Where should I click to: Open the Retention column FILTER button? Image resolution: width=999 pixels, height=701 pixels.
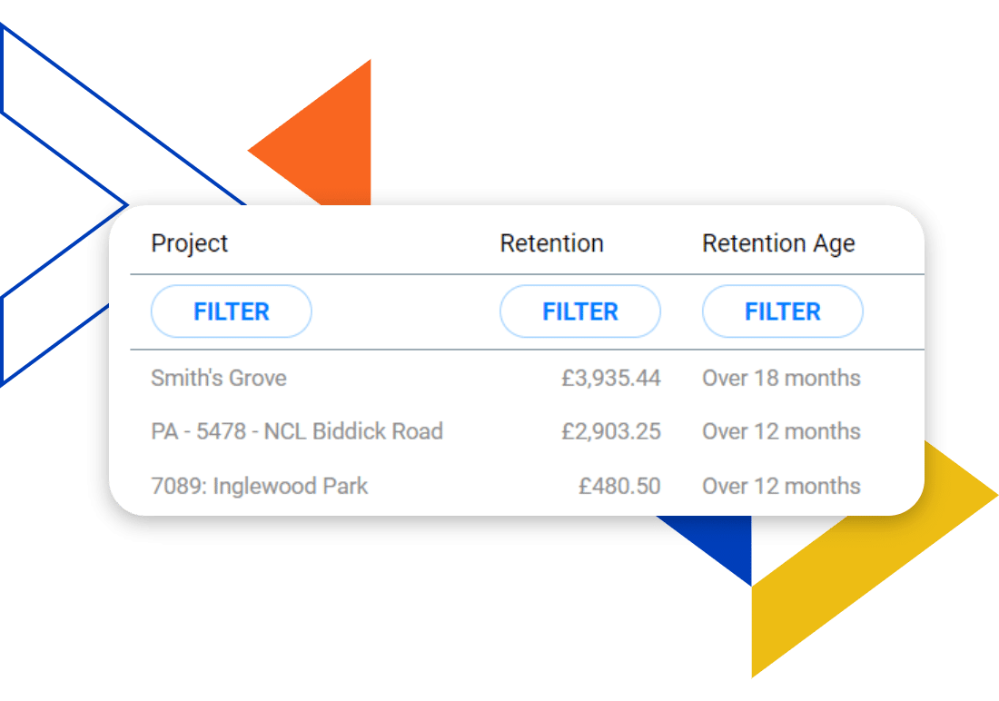(x=579, y=311)
